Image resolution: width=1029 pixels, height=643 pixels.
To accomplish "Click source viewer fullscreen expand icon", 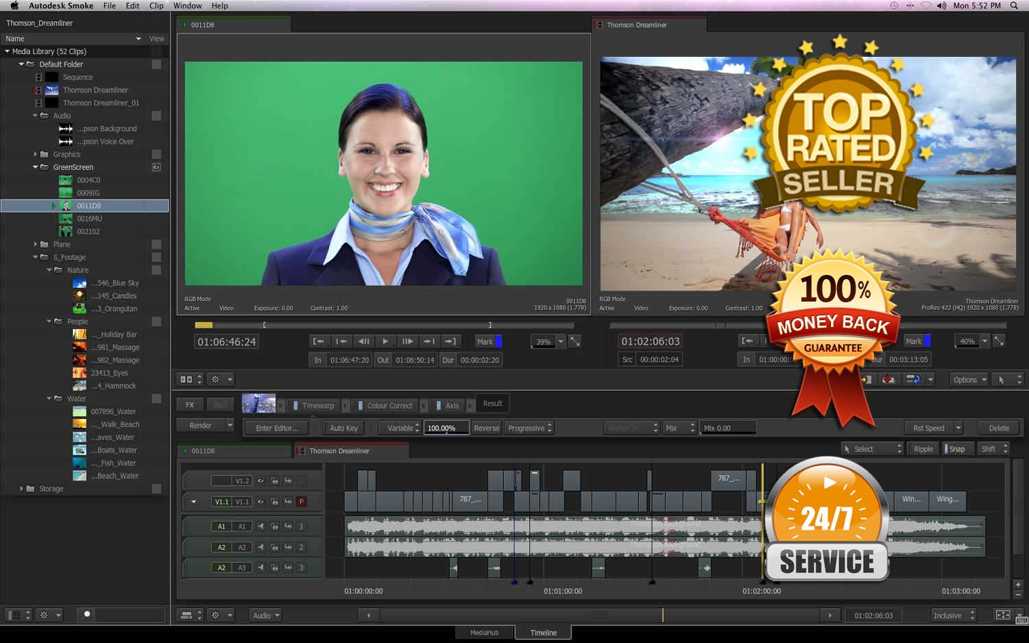I will tap(575, 341).
